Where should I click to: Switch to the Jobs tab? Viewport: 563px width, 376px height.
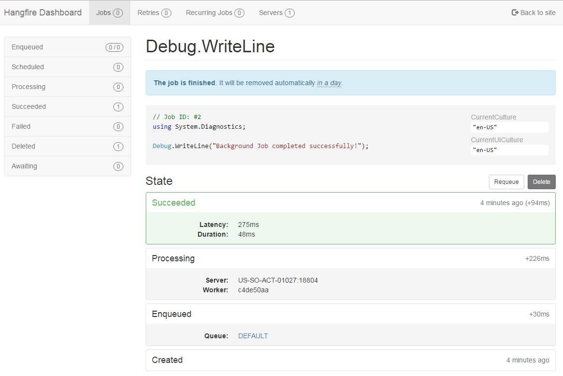pos(109,13)
